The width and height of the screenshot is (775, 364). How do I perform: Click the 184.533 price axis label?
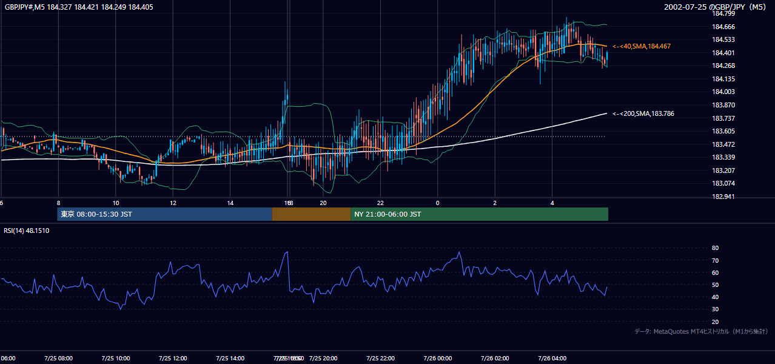(722, 39)
